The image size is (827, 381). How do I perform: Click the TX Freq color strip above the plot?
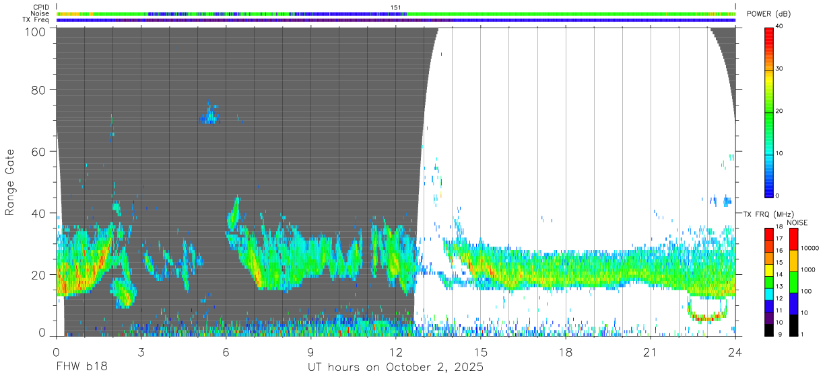coord(395,20)
